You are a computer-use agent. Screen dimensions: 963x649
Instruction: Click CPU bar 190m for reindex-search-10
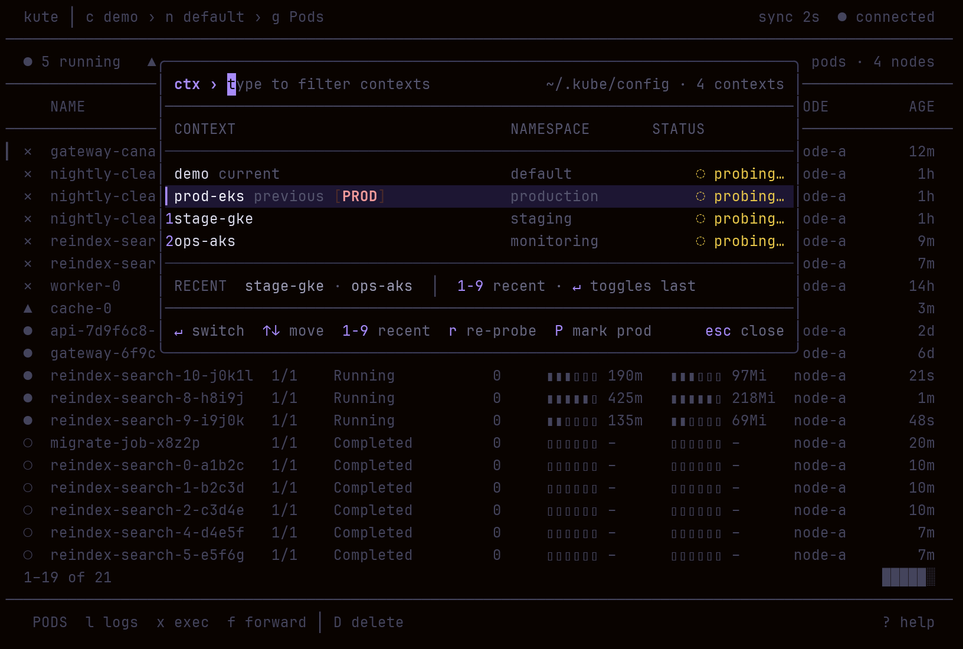point(572,377)
